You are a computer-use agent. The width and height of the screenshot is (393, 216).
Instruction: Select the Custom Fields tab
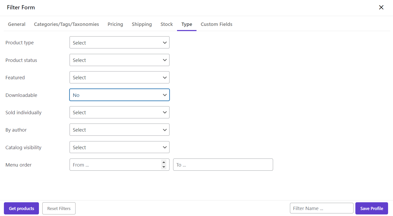[x=216, y=24]
